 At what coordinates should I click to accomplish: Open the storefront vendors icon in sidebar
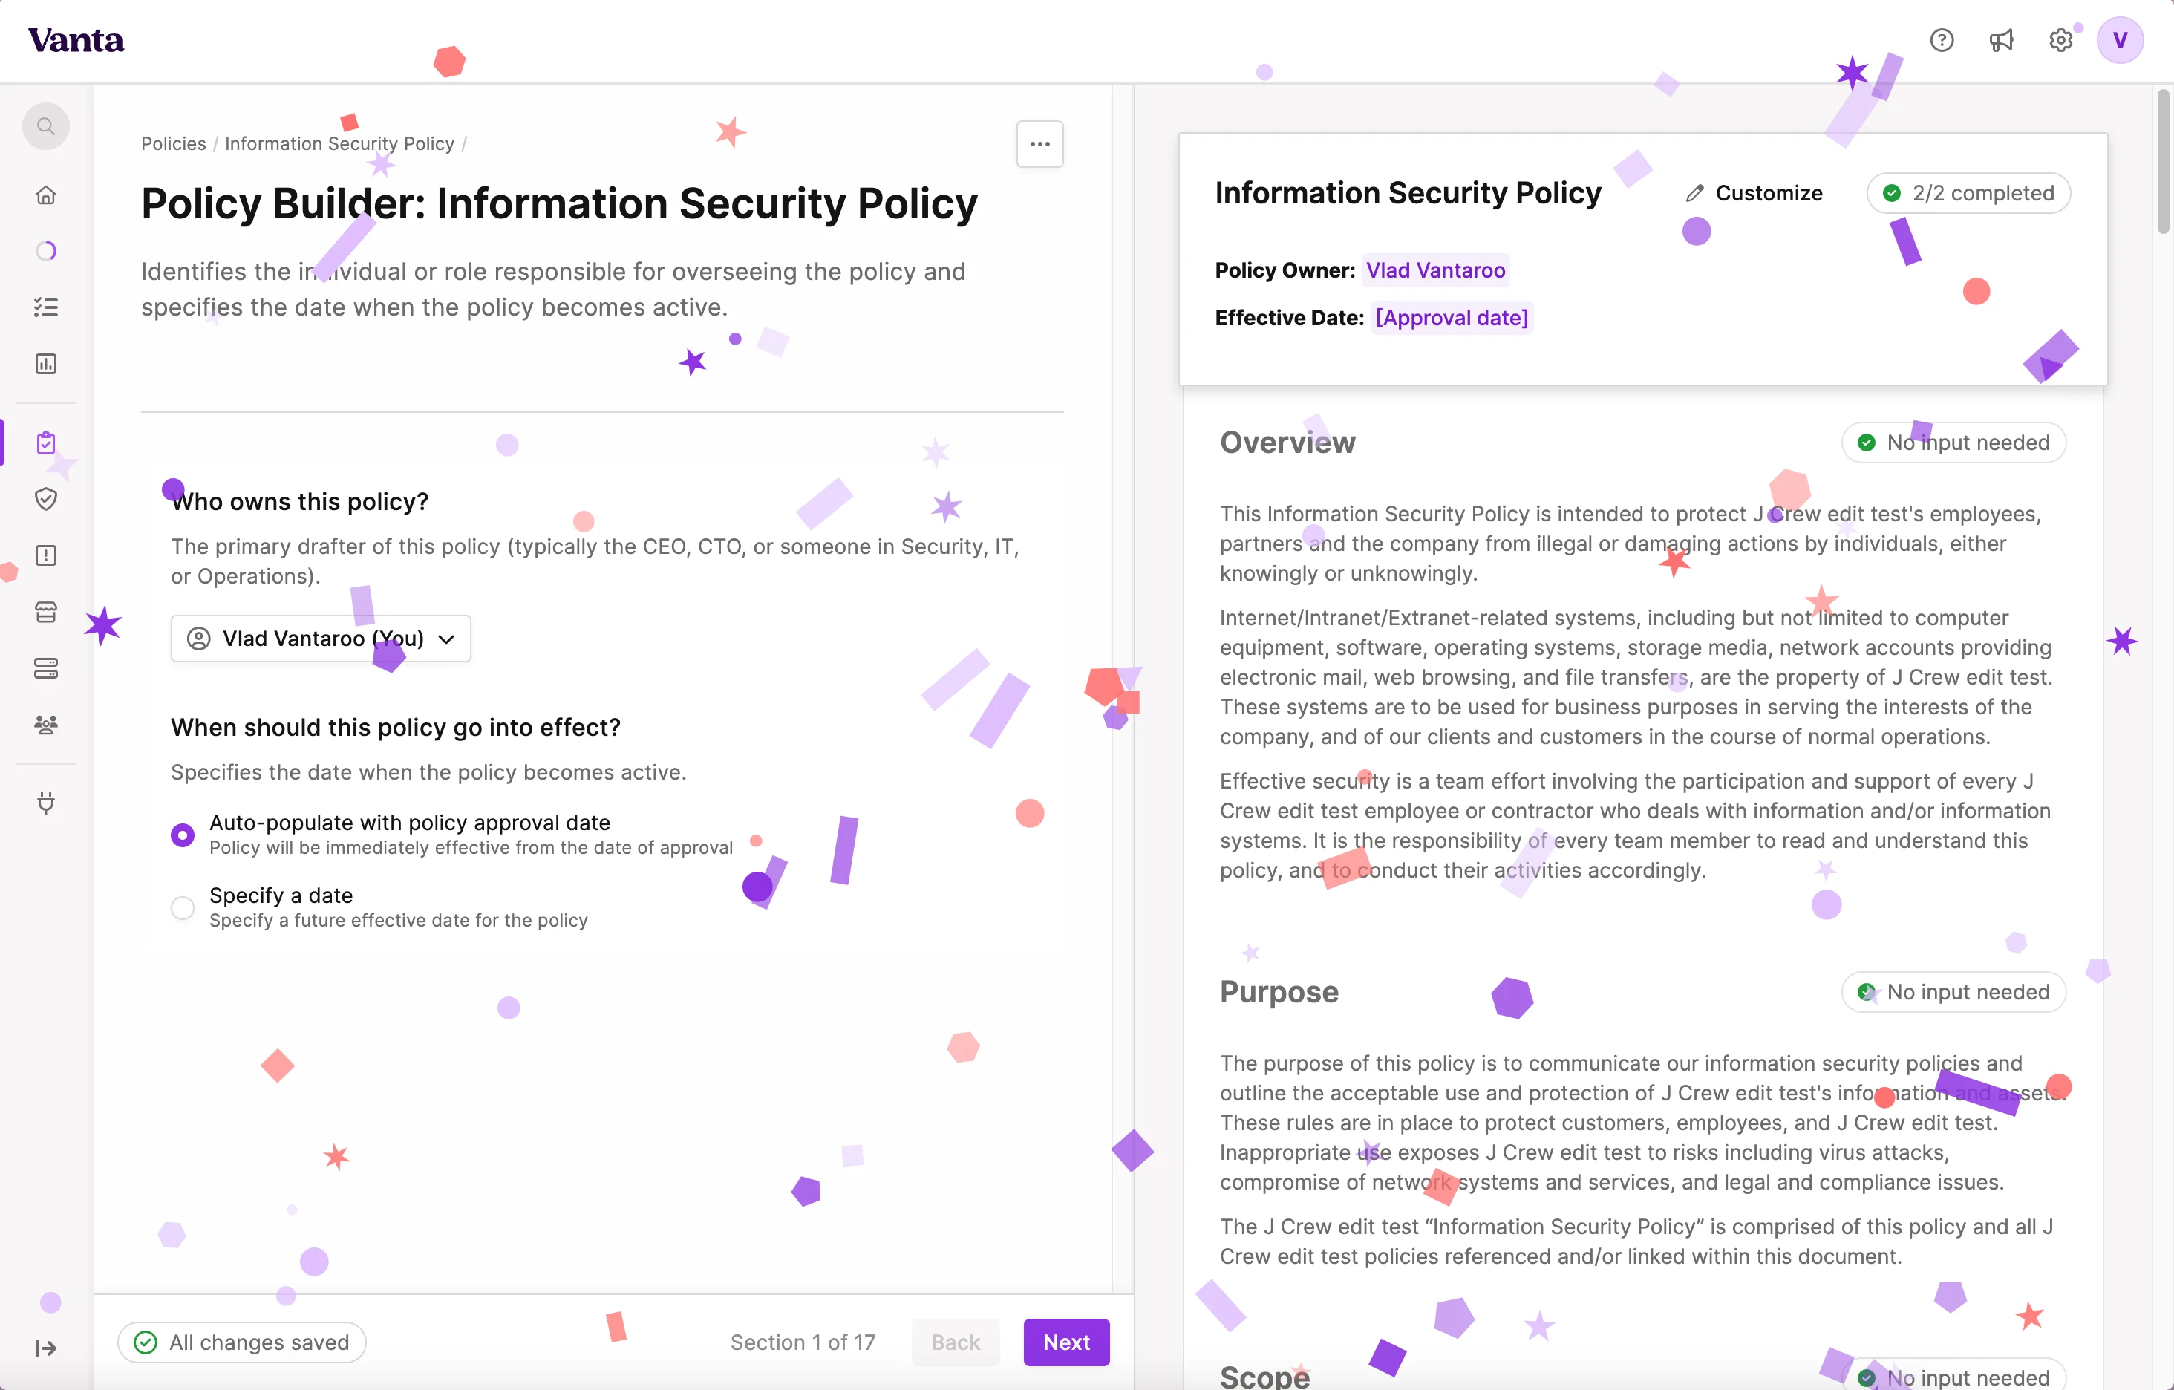[46, 612]
